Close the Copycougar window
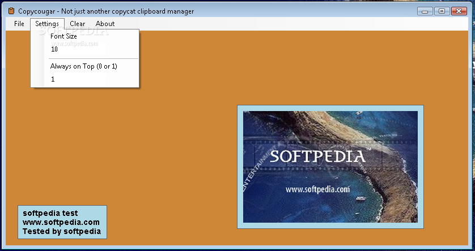Image resolution: width=475 pixels, height=251 pixels. pyautogui.click(x=459, y=11)
